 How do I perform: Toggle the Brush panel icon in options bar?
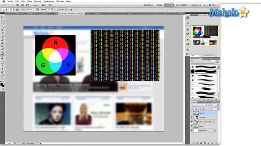click(x=17, y=10)
